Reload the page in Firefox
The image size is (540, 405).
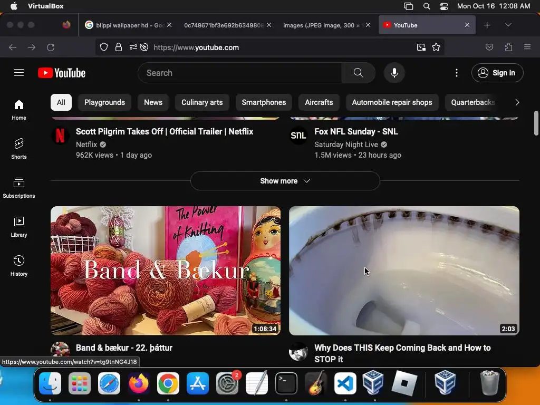[51, 47]
